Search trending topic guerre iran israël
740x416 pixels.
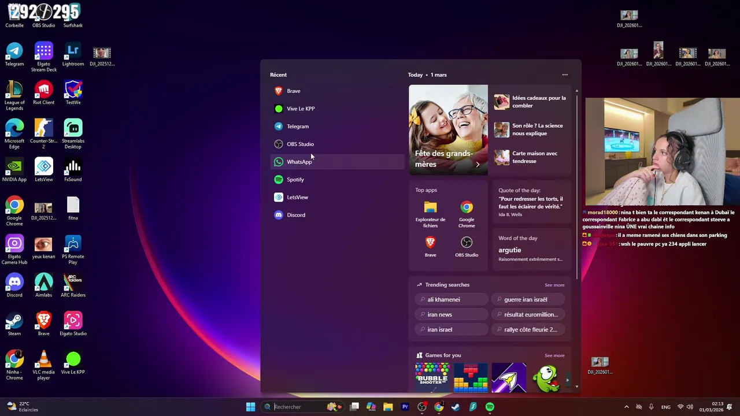click(528, 299)
